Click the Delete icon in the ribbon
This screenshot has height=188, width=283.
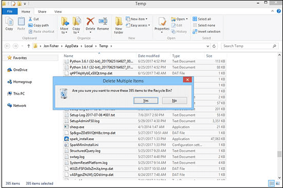tap(90, 22)
